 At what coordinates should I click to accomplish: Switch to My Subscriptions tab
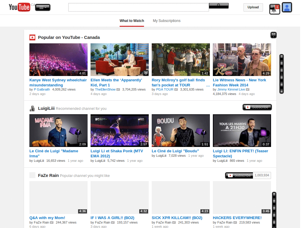[x=167, y=21]
